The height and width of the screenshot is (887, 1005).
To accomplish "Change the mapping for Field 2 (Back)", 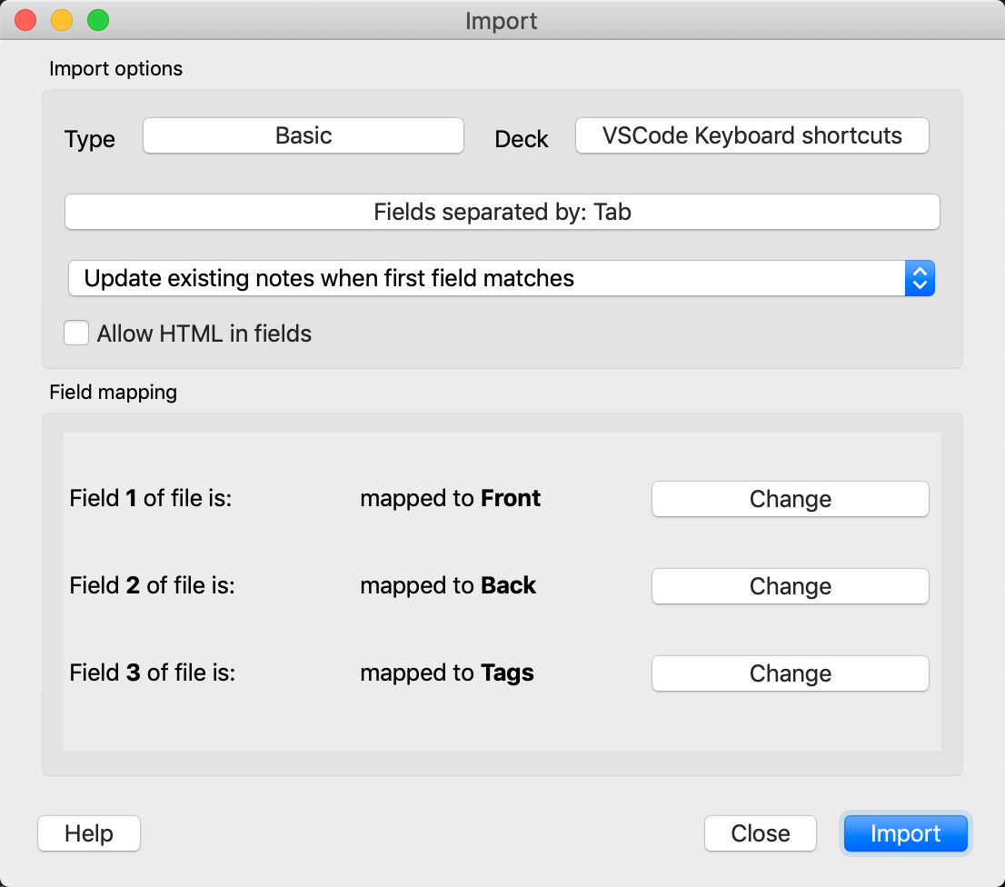I will pyautogui.click(x=789, y=585).
